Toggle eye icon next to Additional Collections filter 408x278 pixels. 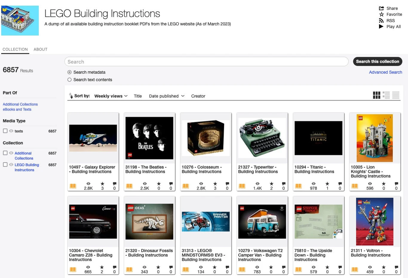(11, 153)
